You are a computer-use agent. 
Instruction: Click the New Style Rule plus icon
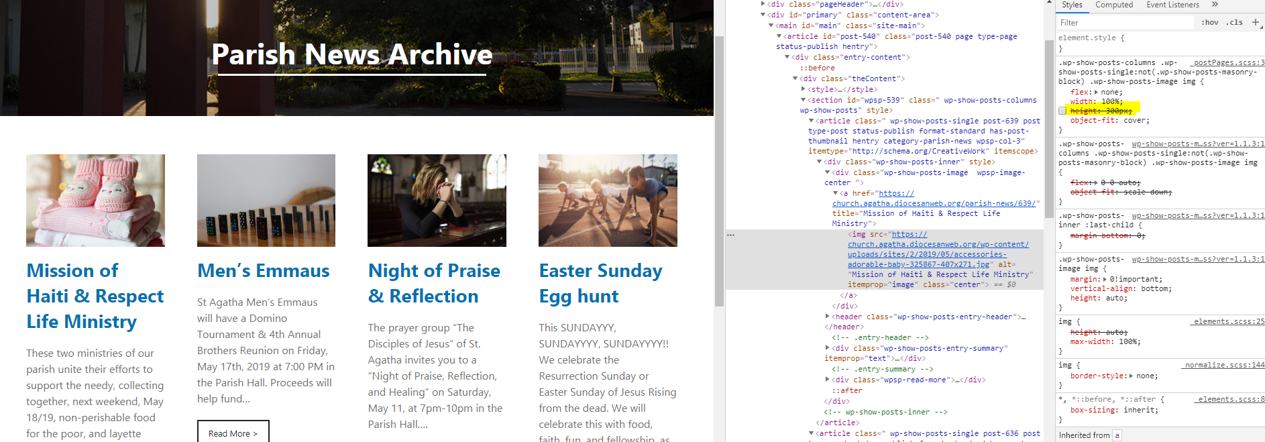[1256, 22]
